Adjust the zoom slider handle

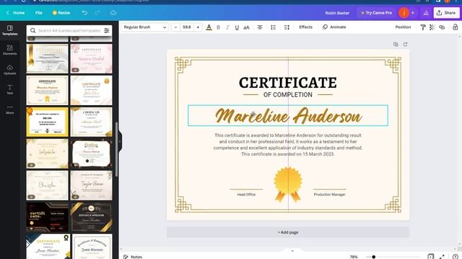pos(374,257)
